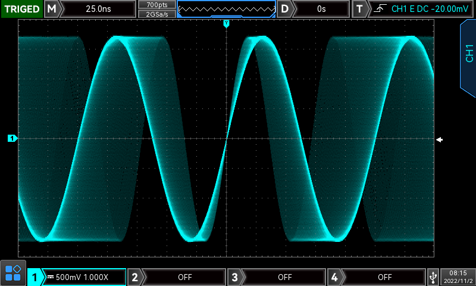Open the CH1 E DC -20.00mV trigger settings
Viewport: 476px width, 286px height.
427,9
